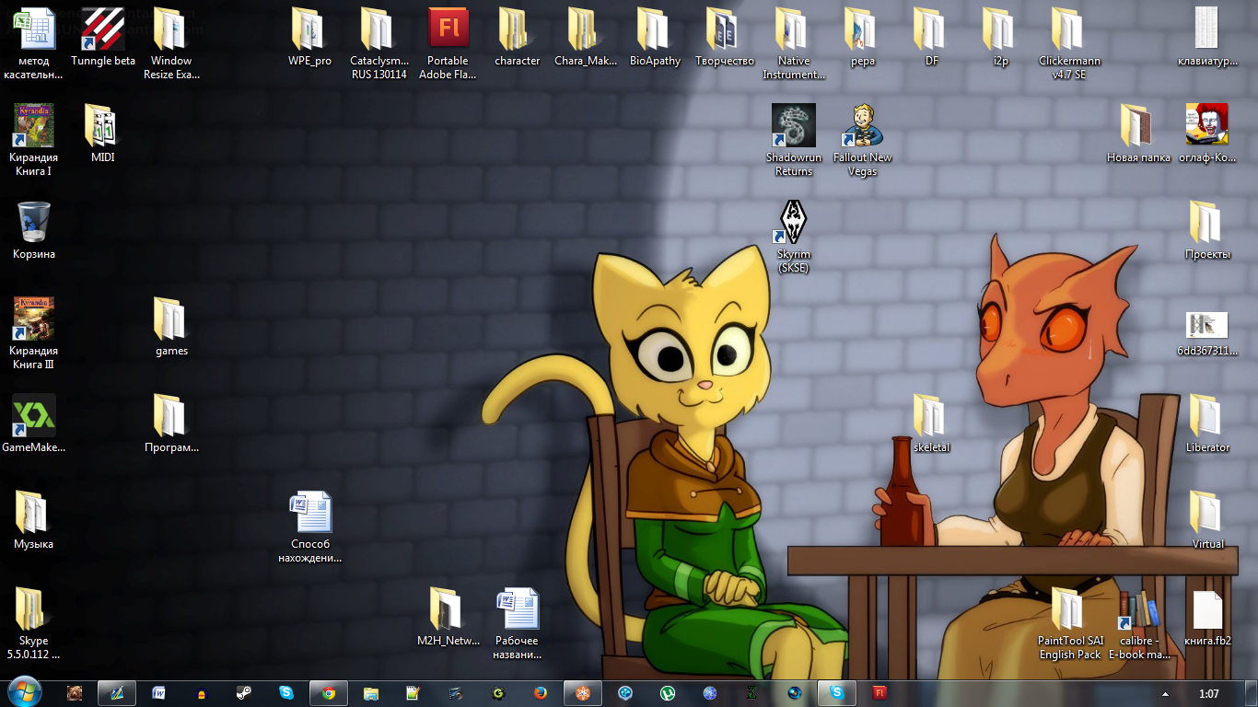This screenshot has height=707, width=1258.
Task: Open the Tunngle beta shortcut
Action: (103, 37)
